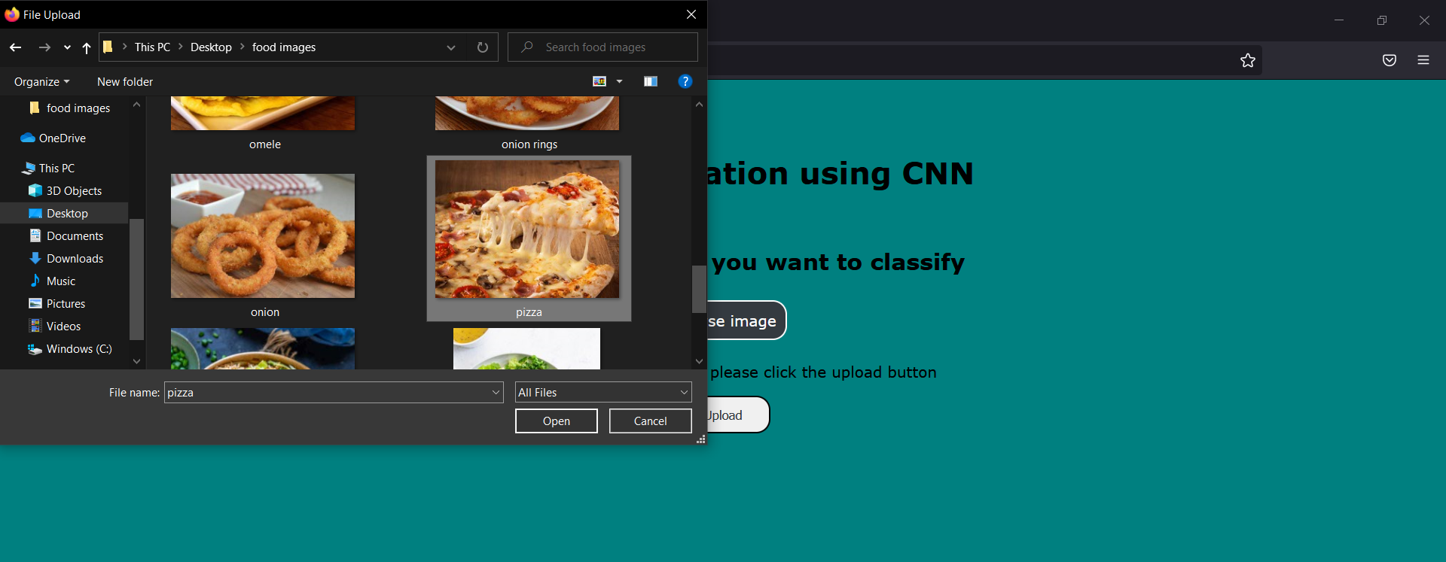Viewport: 1446px width, 562px height.
Task: Click This PC in address breadcrumb
Action: click(152, 47)
